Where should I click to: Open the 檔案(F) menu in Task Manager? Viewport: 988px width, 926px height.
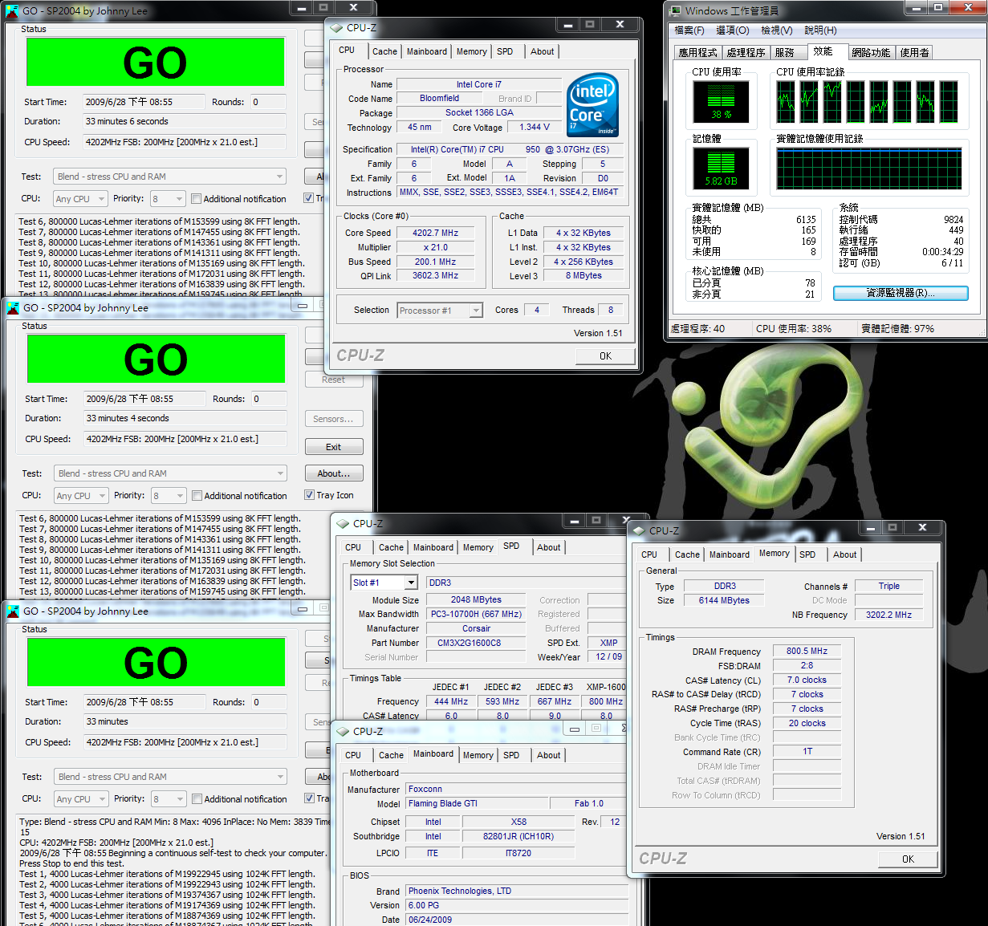[689, 30]
